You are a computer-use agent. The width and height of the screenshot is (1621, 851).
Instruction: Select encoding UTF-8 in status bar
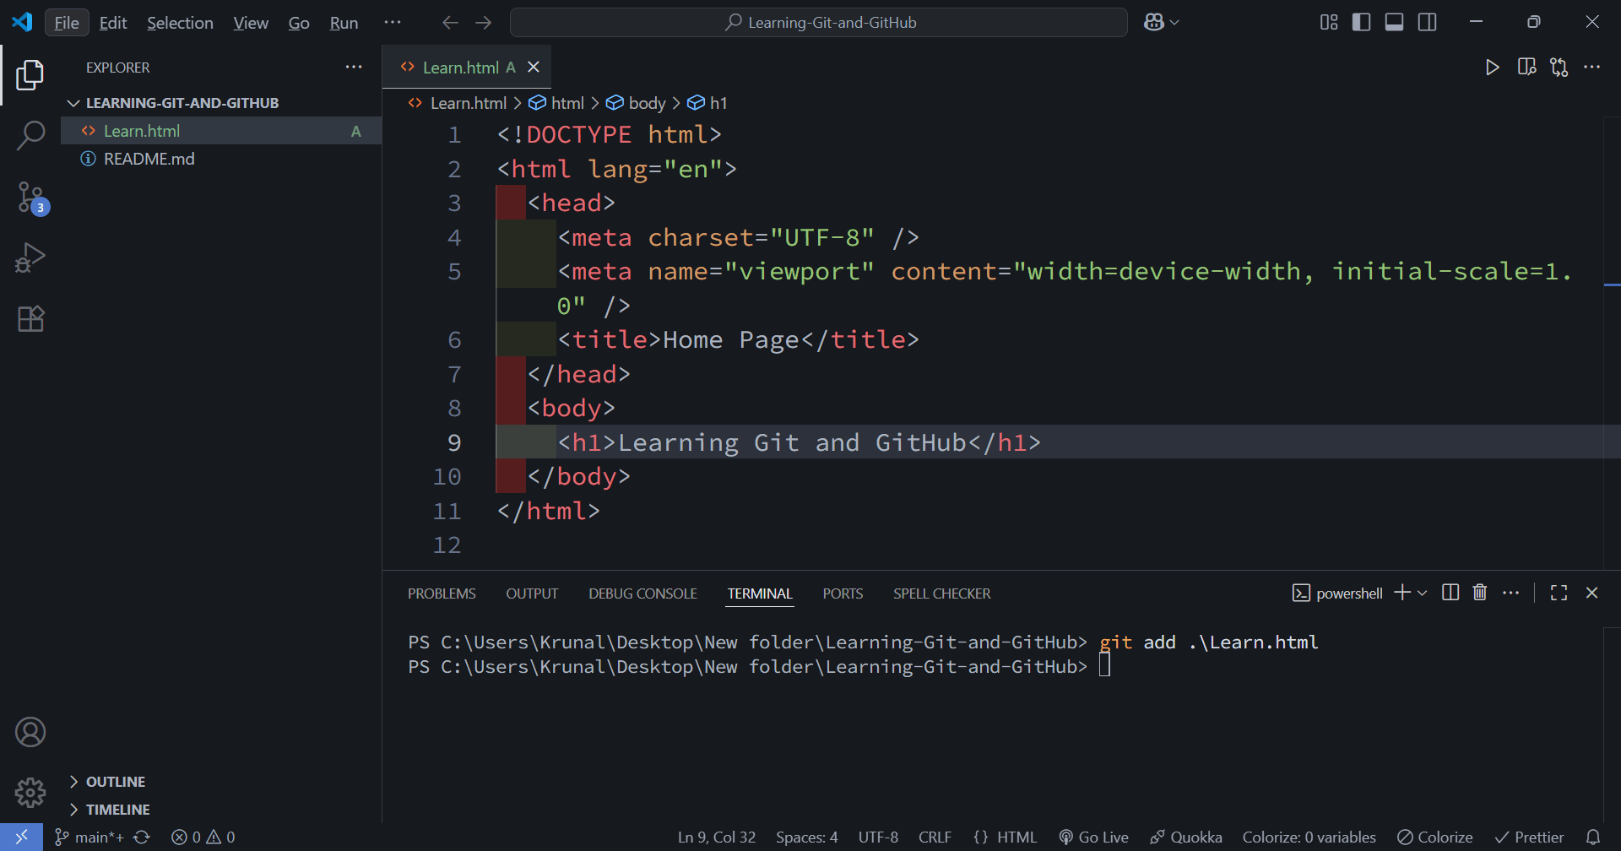(878, 837)
